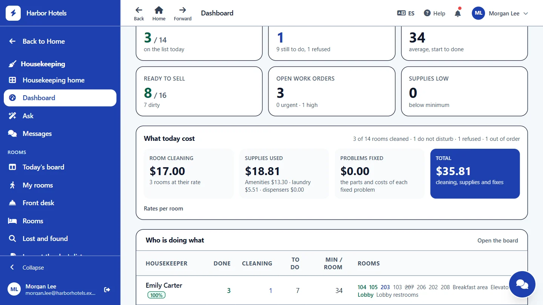Switch language with the ES button
Screen dimensions: 543x305
[x=406, y=13]
